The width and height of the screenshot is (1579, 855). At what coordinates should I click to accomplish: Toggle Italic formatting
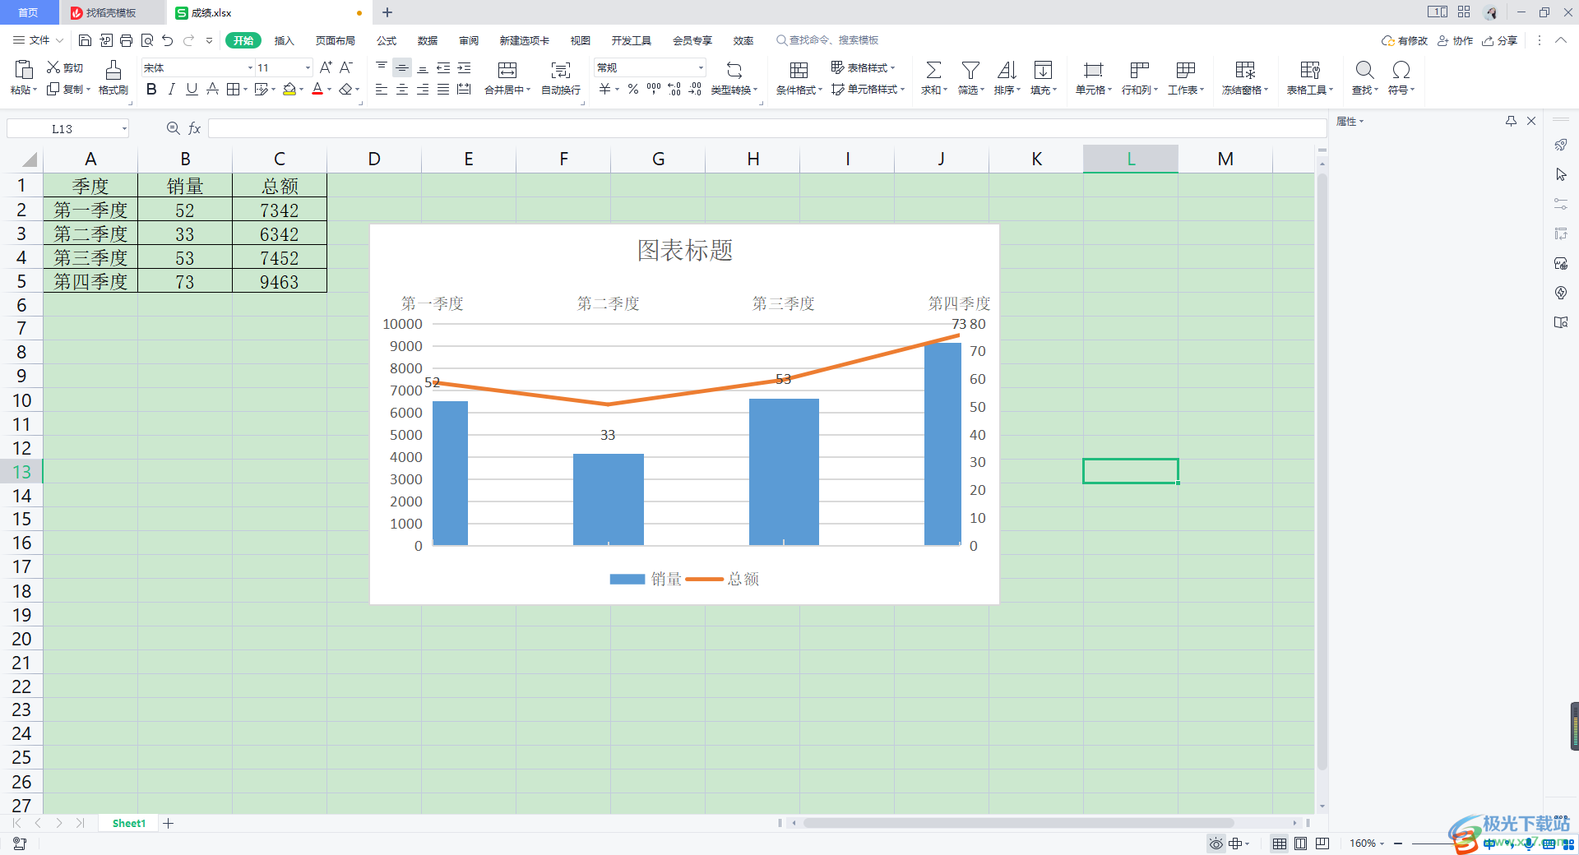(171, 89)
